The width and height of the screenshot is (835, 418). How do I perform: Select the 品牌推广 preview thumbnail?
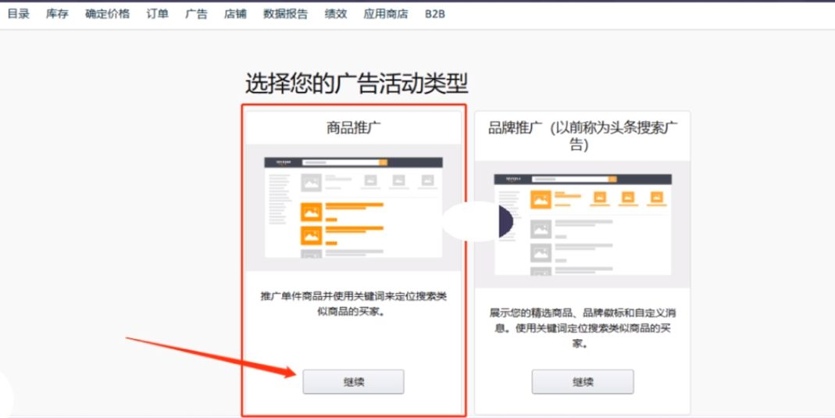point(583,224)
